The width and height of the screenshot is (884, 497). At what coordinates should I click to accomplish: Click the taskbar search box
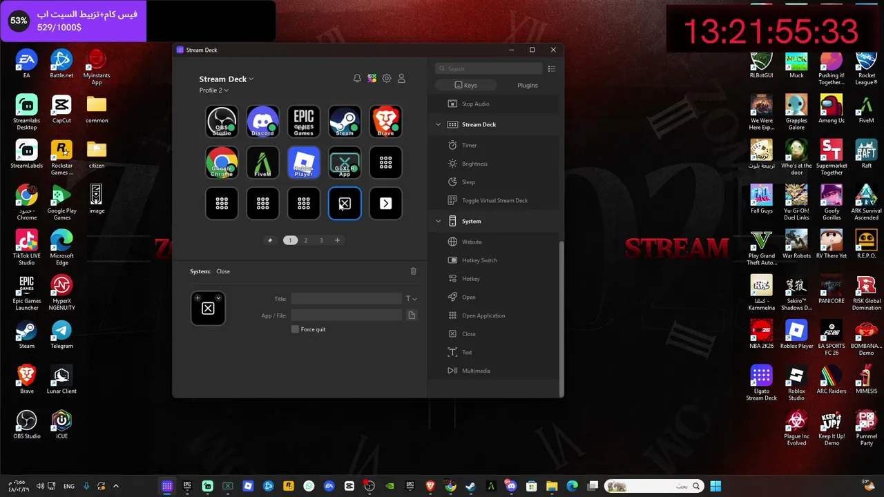(x=655, y=486)
